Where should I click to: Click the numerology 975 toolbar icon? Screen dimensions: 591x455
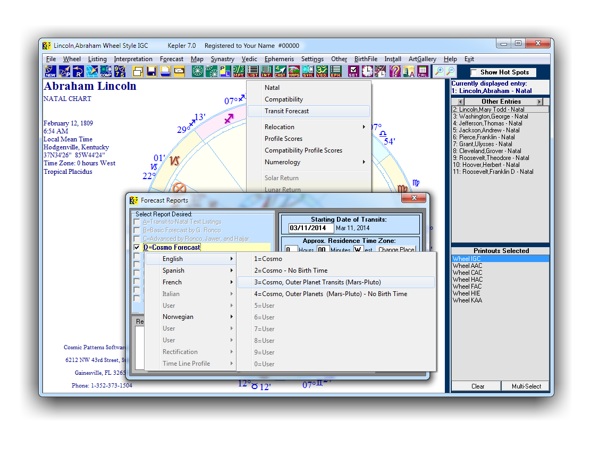[120, 71]
